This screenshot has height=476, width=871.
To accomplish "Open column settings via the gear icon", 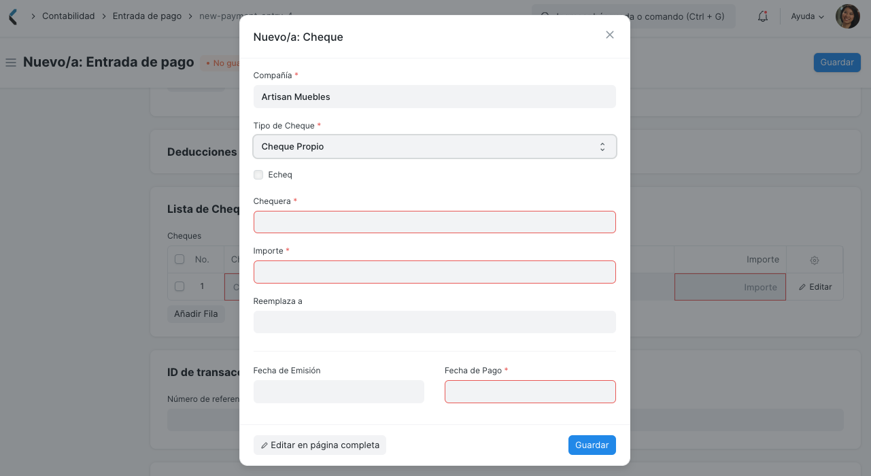I will point(814,259).
